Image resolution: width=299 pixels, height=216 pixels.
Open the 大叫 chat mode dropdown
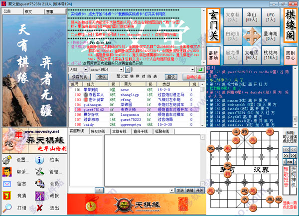click(x=86, y=70)
